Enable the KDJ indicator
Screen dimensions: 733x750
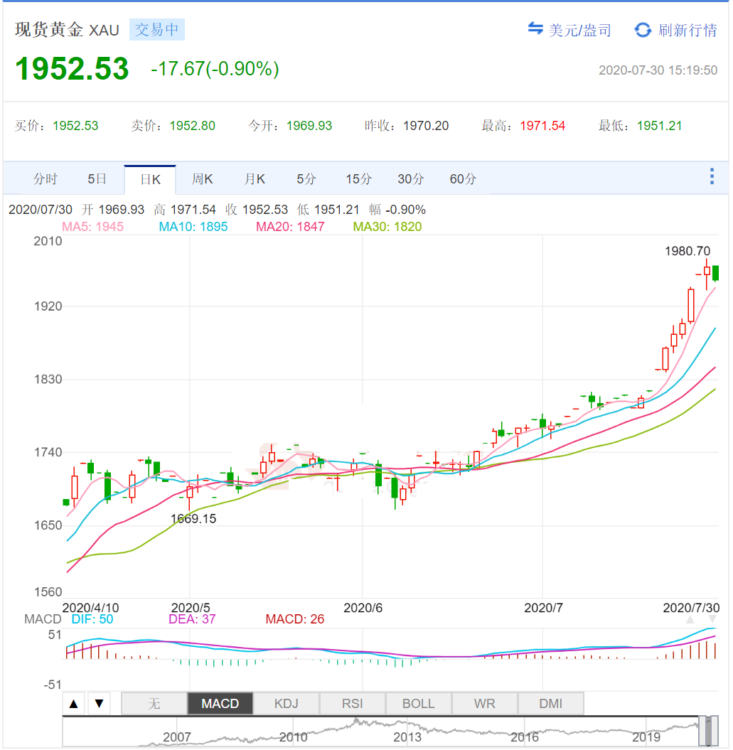click(x=286, y=704)
